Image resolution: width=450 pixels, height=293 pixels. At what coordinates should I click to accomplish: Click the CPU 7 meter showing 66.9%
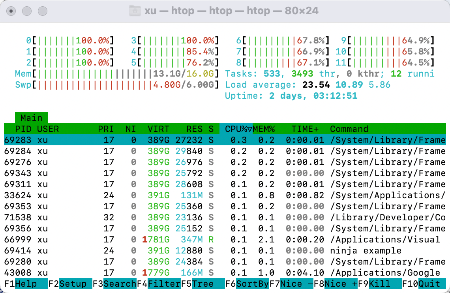[x=283, y=52]
